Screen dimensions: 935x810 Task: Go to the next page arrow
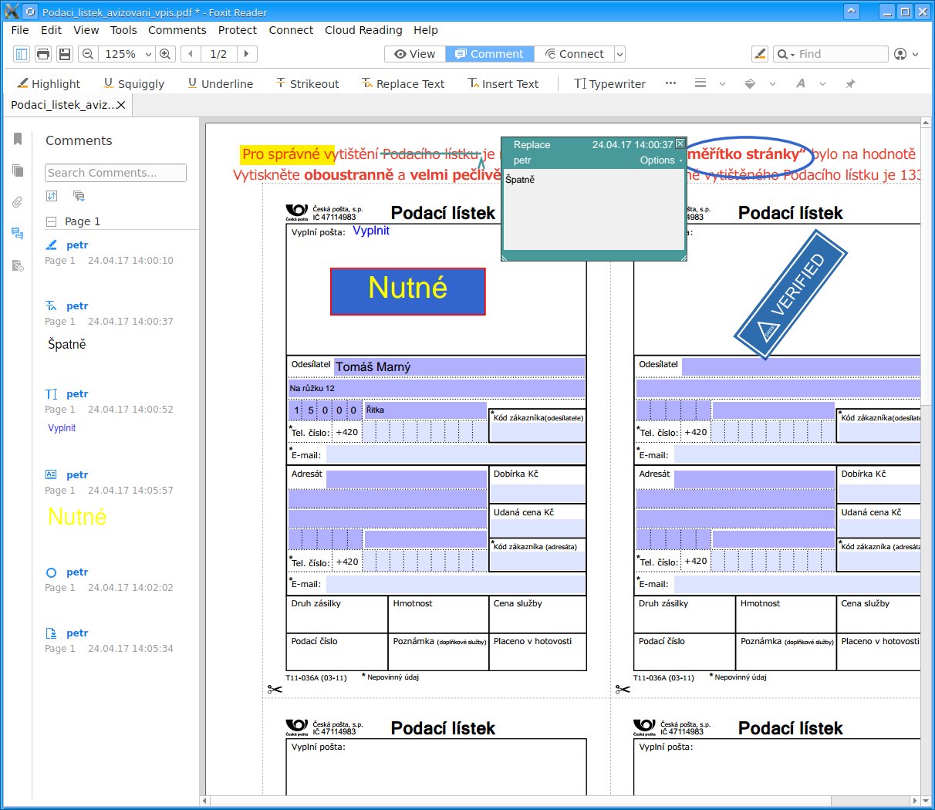pyautogui.click(x=246, y=54)
